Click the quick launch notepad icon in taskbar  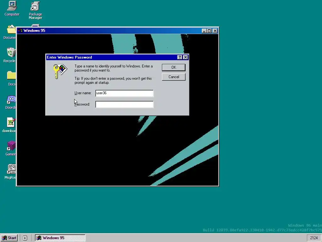pos(25,238)
